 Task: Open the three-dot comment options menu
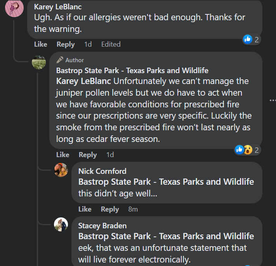[x=272, y=100]
